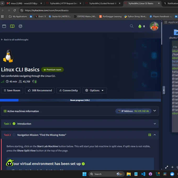This screenshot has width=178, height=178.
Task: Open GitHub Desktop from taskbar
Action: (x=151, y=174)
